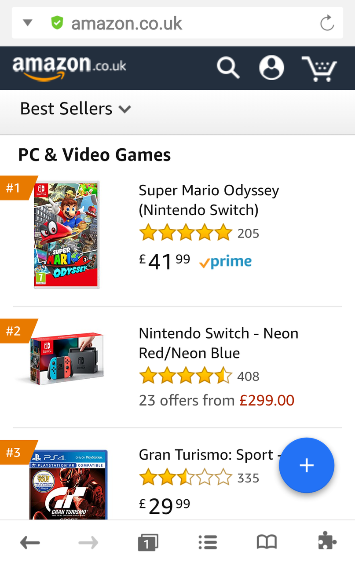
Task: Open the shopping cart icon
Action: tap(319, 69)
